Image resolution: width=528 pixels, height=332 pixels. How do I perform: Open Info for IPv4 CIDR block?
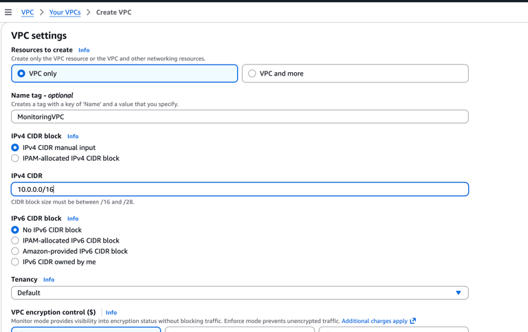click(x=73, y=137)
